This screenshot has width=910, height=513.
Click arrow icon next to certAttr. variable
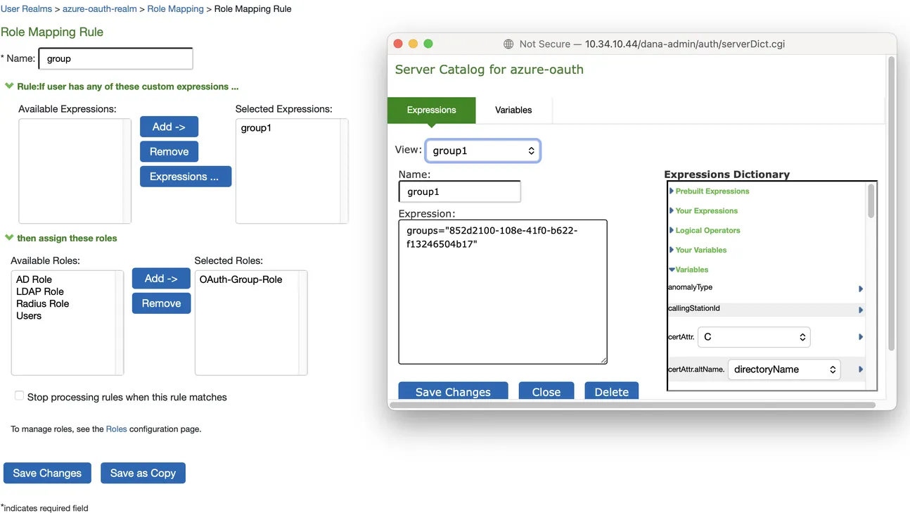click(x=861, y=337)
